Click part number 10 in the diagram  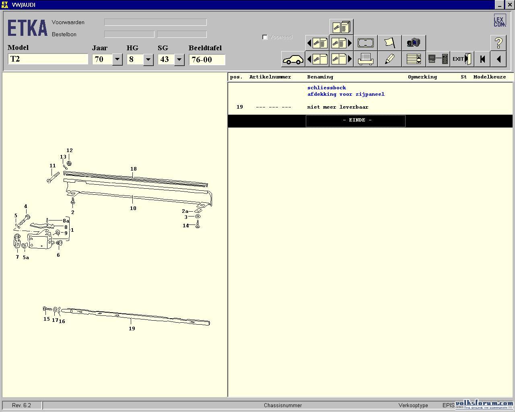[133, 208]
